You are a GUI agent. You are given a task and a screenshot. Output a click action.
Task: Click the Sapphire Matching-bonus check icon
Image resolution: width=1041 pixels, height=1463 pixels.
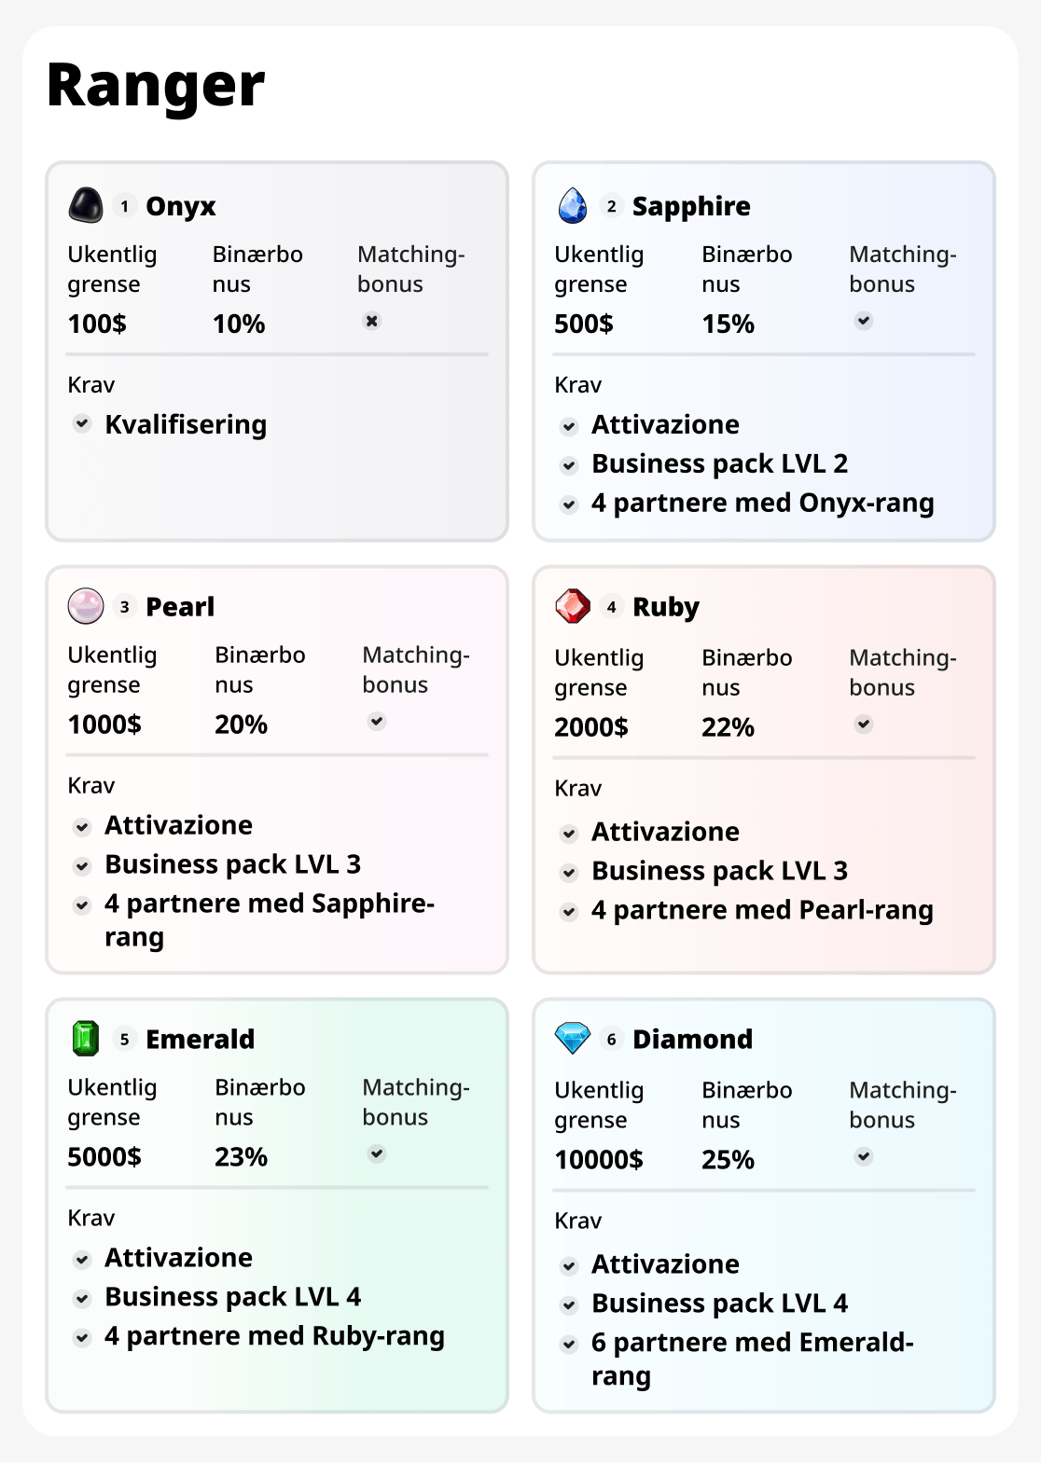tap(864, 321)
